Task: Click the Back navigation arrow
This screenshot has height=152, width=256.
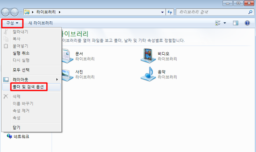Action: pyautogui.click(x=5, y=12)
